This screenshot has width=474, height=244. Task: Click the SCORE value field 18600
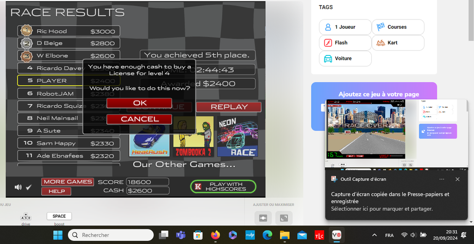tap(148, 182)
